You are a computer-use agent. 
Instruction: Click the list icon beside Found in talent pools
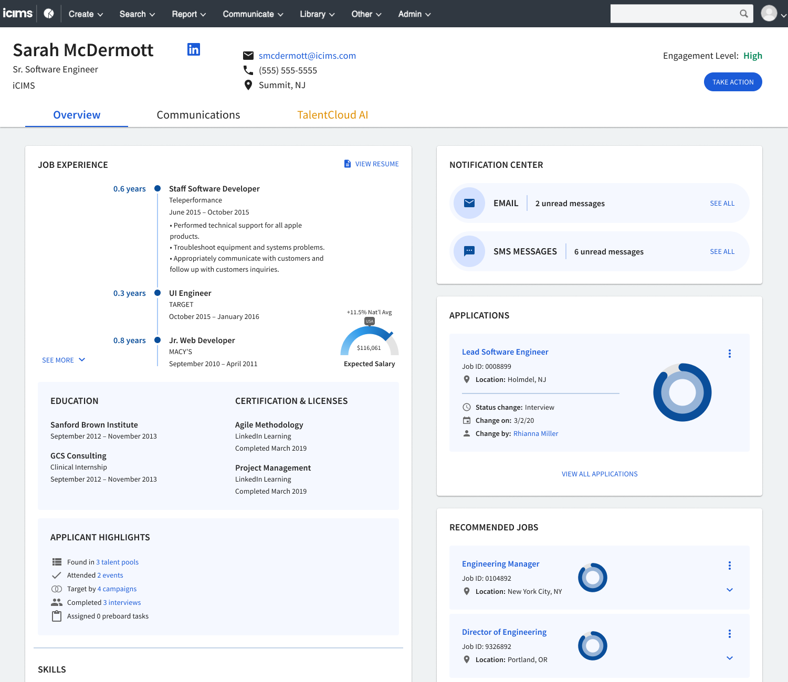(57, 562)
